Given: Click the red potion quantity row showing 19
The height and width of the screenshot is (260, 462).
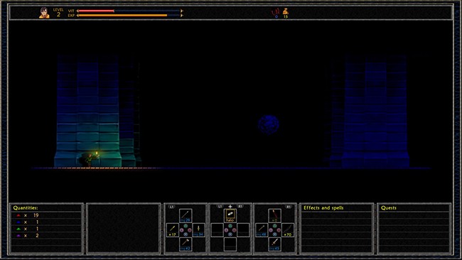Looking at the screenshot, I should tap(46, 215).
